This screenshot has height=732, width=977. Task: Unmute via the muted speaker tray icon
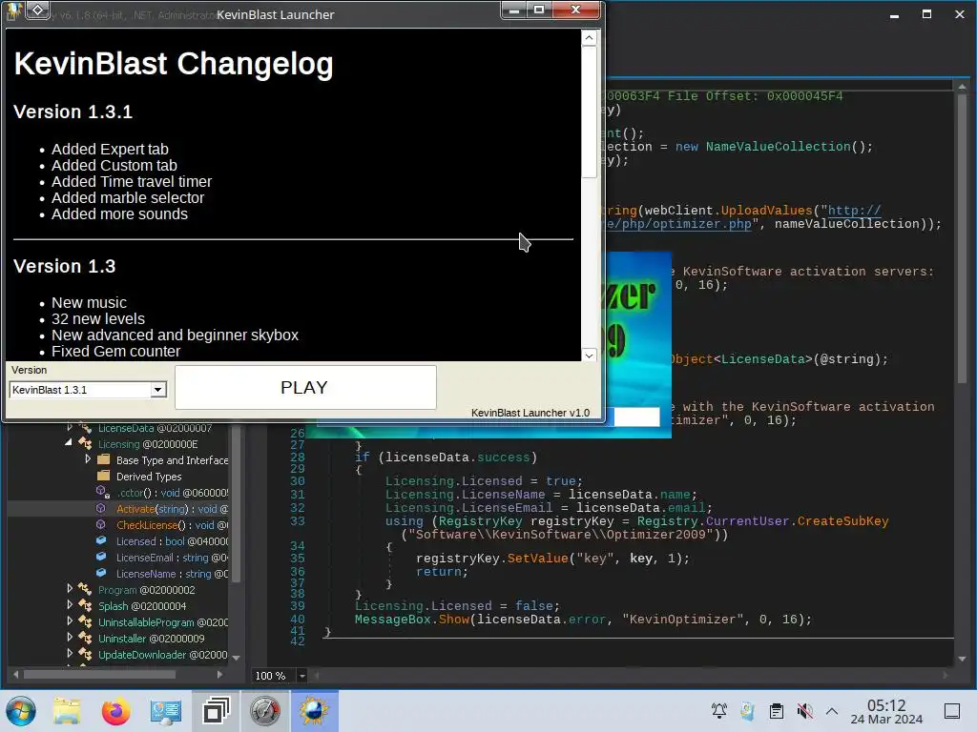point(805,711)
